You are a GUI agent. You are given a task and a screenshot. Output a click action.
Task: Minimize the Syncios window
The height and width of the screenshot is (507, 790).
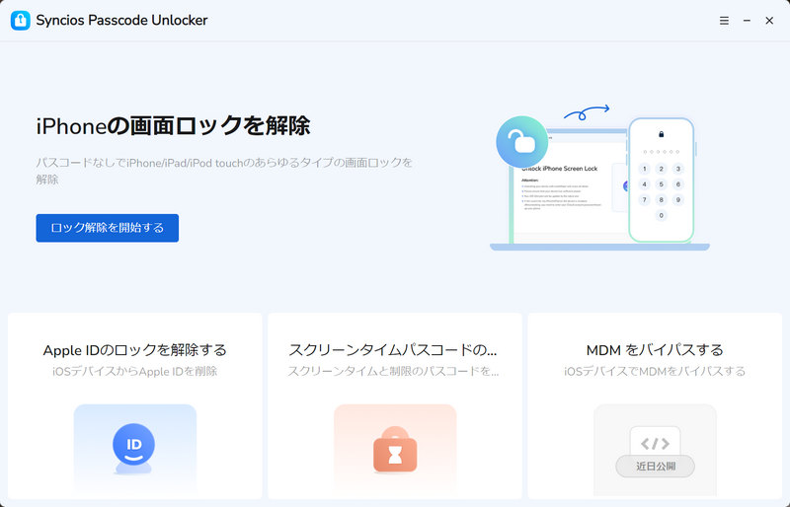click(x=747, y=21)
